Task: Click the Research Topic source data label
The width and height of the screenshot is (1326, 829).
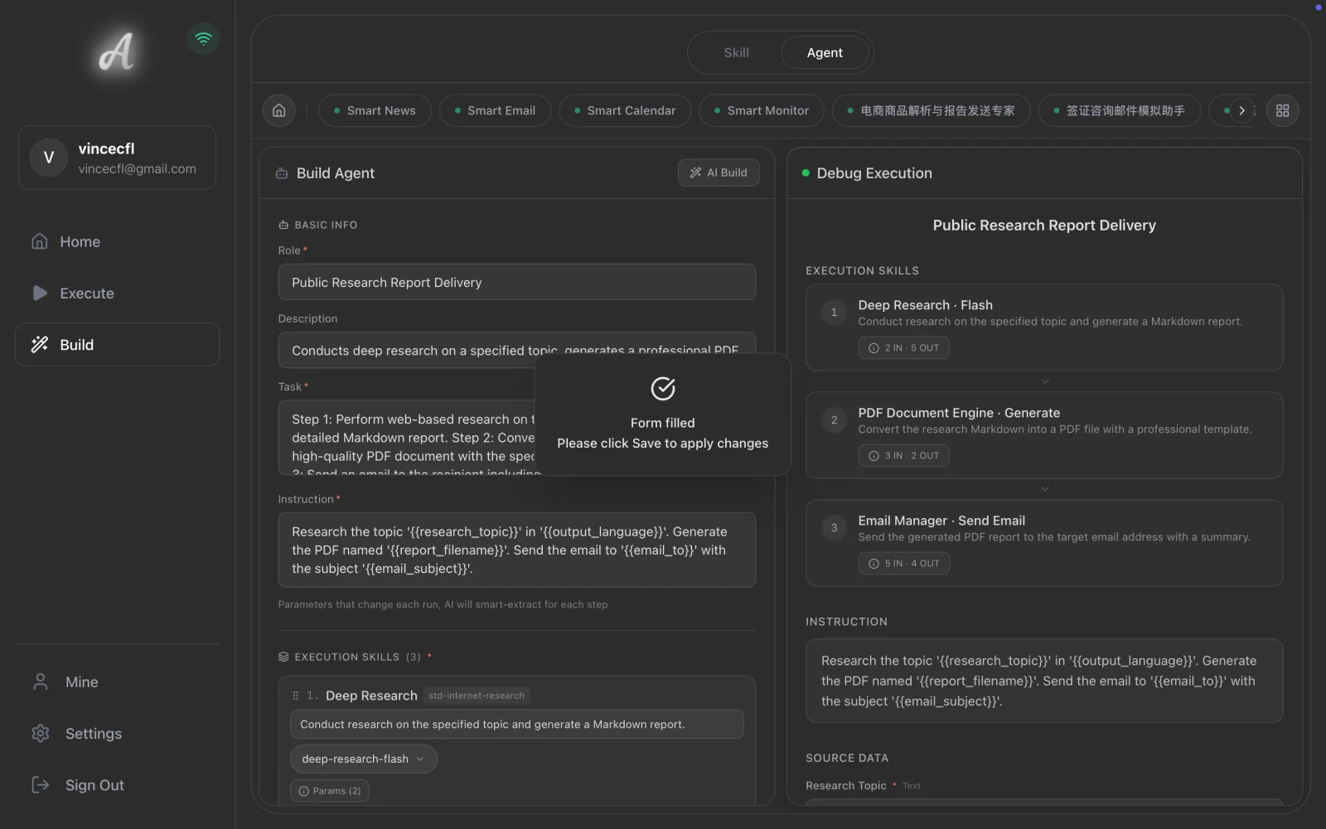Action: tap(846, 785)
